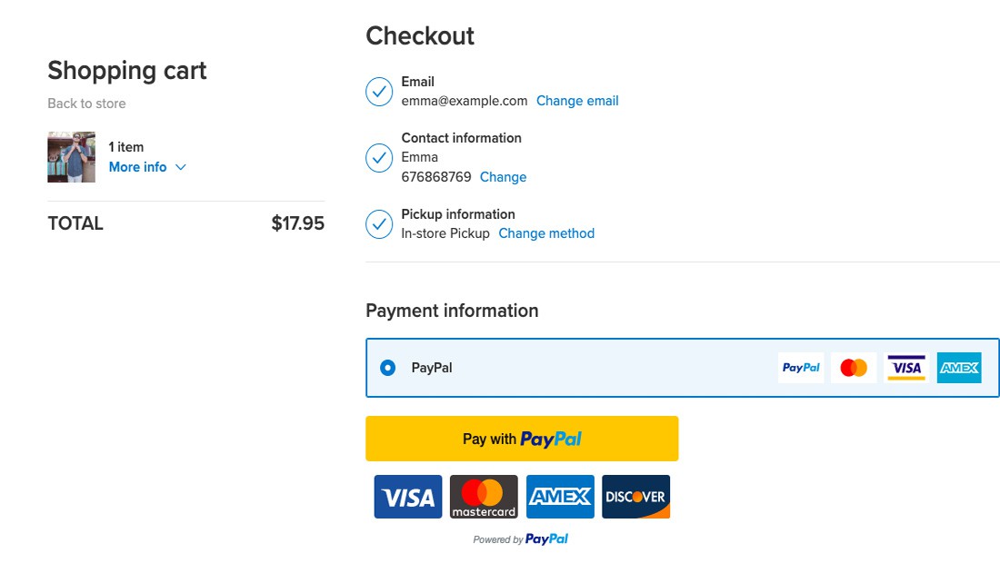The width and height of the screenshot is (1000, 563).
Task: Click the cart item thumbnail image
Action: coord(71,157)
